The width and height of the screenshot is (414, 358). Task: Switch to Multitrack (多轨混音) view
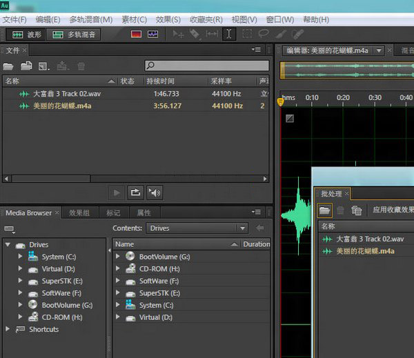click(x=75, y=34)
